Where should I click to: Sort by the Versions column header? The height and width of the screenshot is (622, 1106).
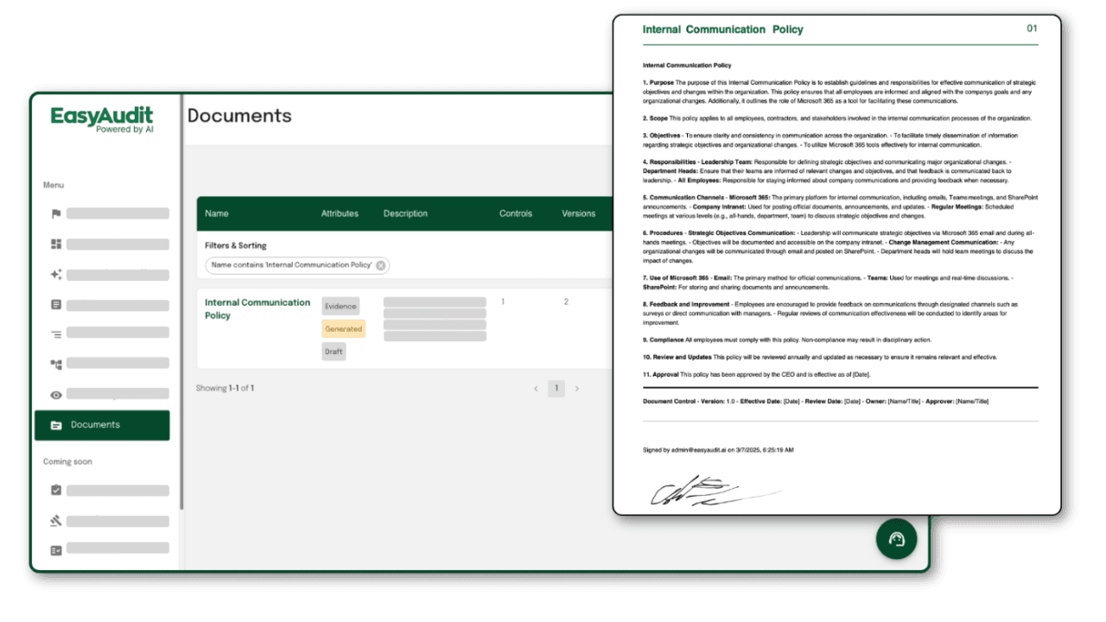[x=579, y=213]
